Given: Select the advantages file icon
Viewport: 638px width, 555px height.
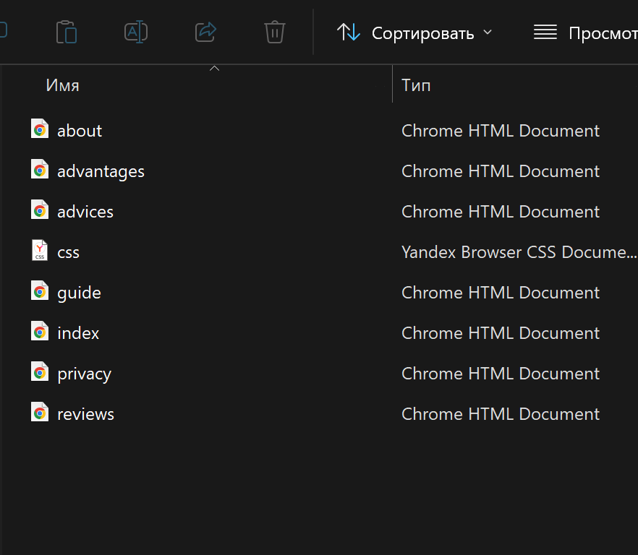Looking at the screenshot, I should coord(40,170).
